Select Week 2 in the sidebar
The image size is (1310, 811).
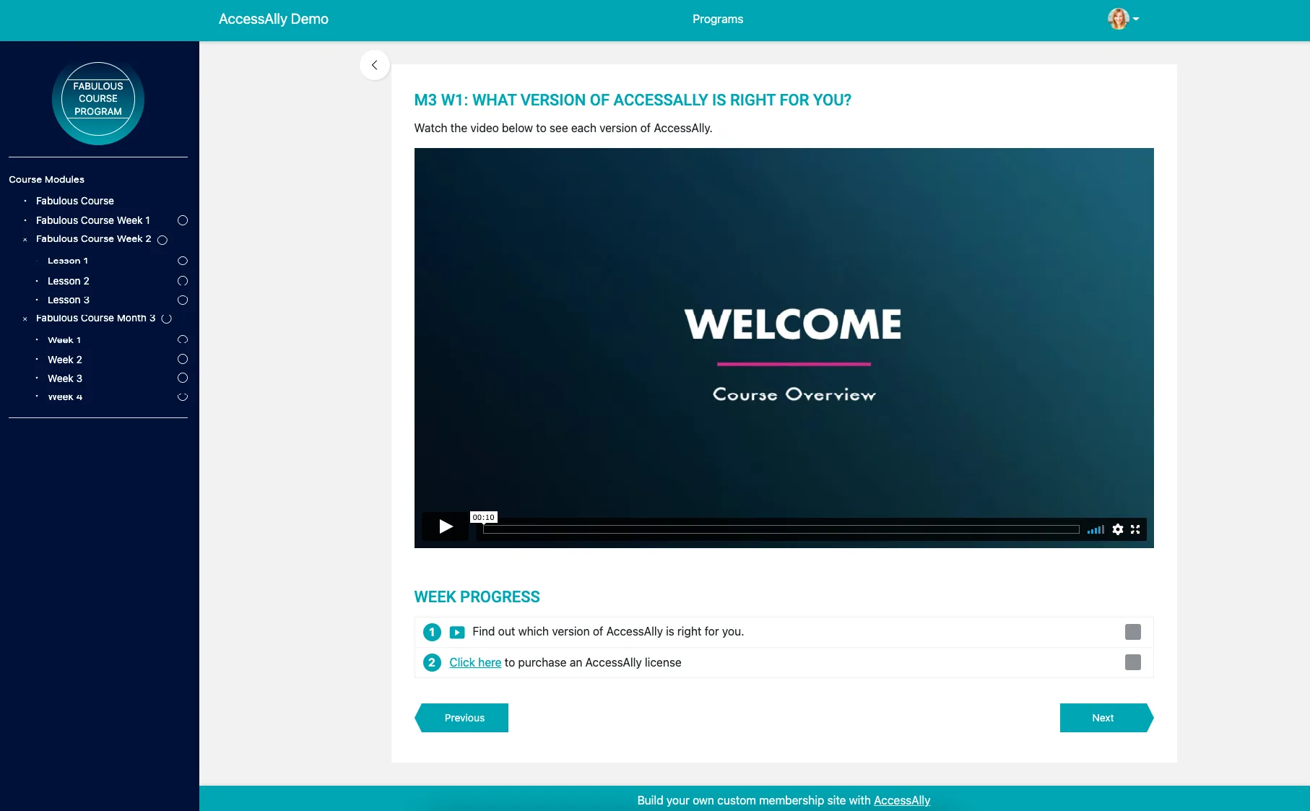(x=65, y=360)
